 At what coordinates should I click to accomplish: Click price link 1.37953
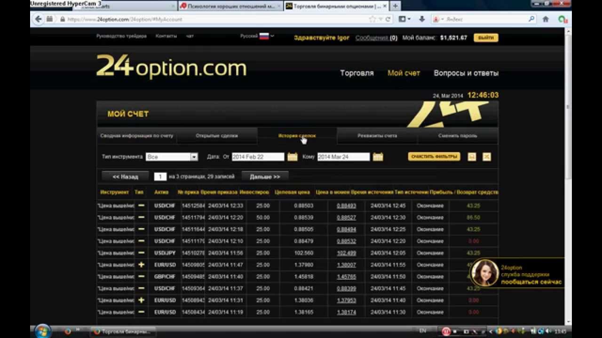346,300
